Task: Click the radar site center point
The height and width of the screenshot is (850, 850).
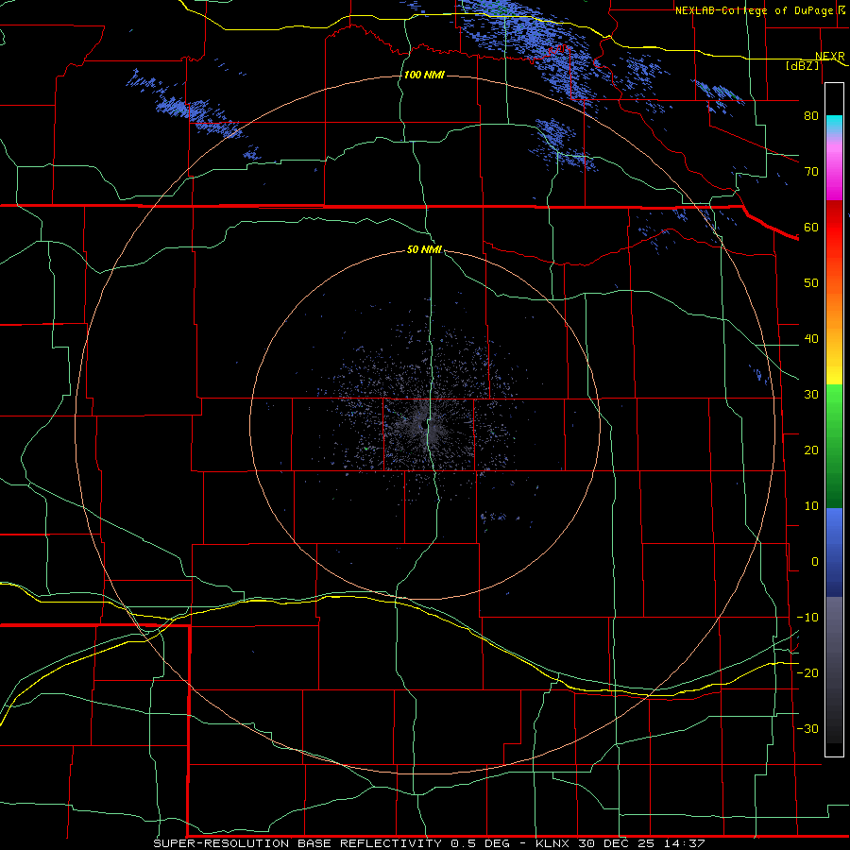Action: 424,425
